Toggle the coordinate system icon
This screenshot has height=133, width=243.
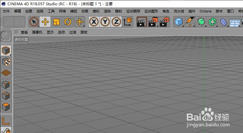pos(128,22)
